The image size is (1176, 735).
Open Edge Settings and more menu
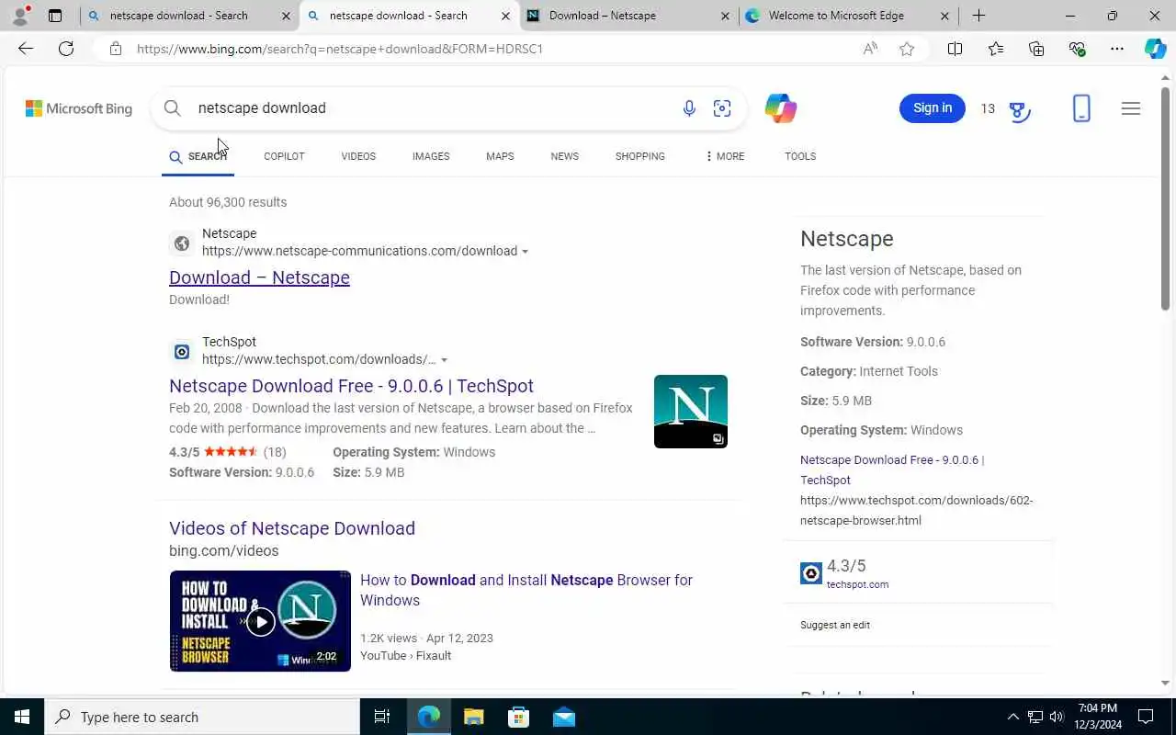pos(1117,49)
